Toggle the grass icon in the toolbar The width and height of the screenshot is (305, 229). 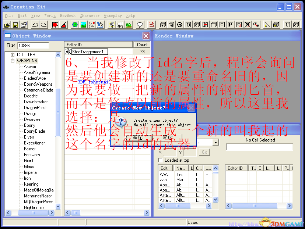click(129, 25)
